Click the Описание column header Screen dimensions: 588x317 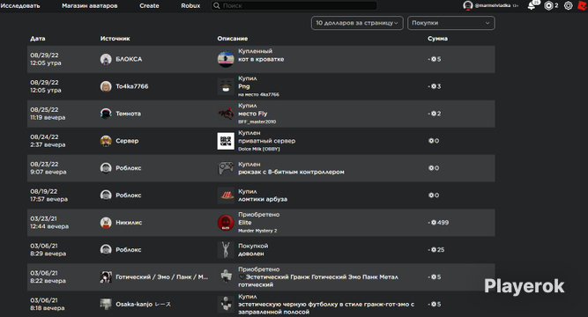coord(233,39)
